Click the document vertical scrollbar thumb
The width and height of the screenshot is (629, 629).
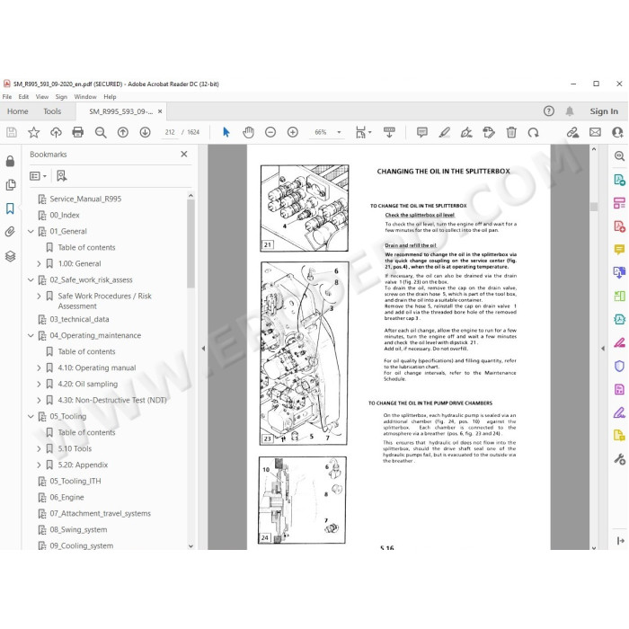coord(594,207)
